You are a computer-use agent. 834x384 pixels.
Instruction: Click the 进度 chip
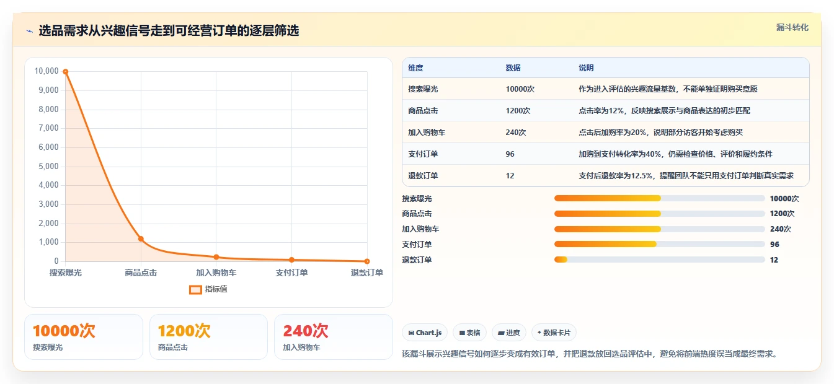point(509,333)
